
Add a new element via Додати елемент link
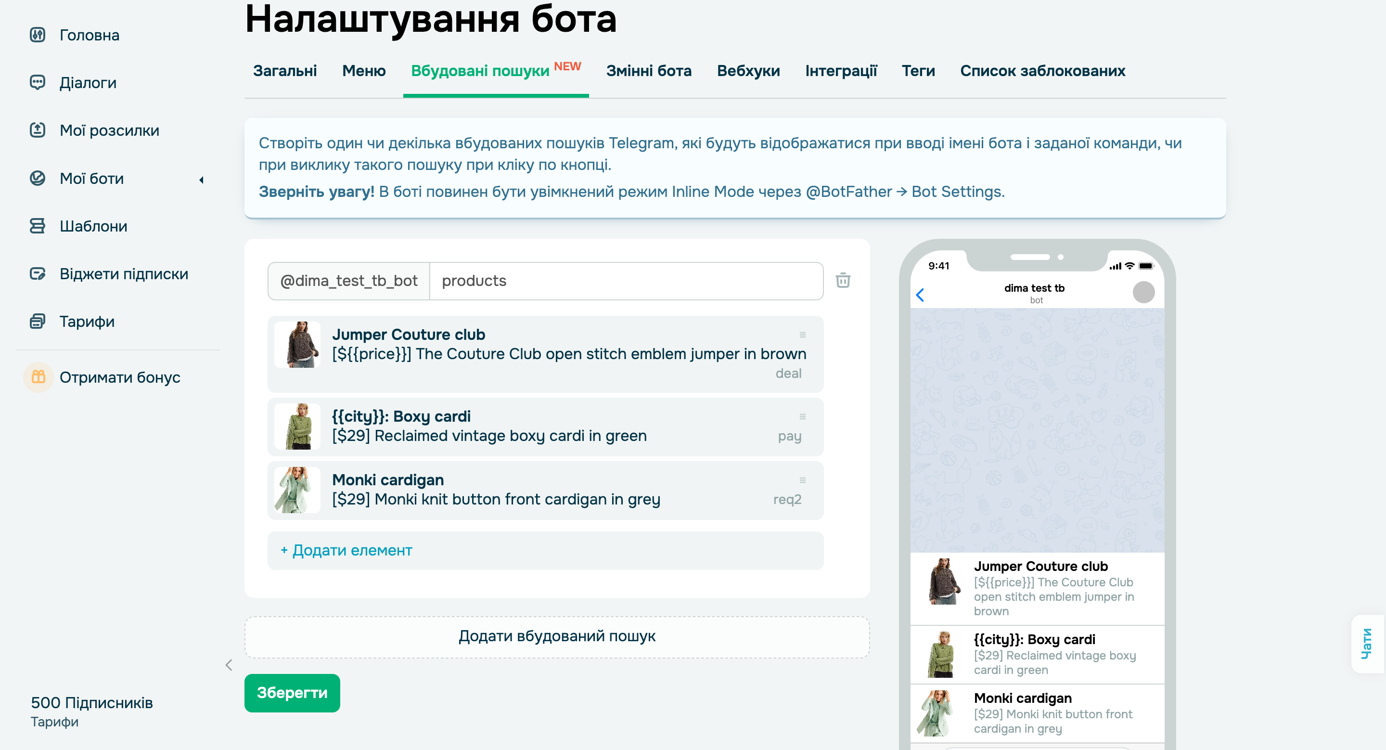[345, 550]
